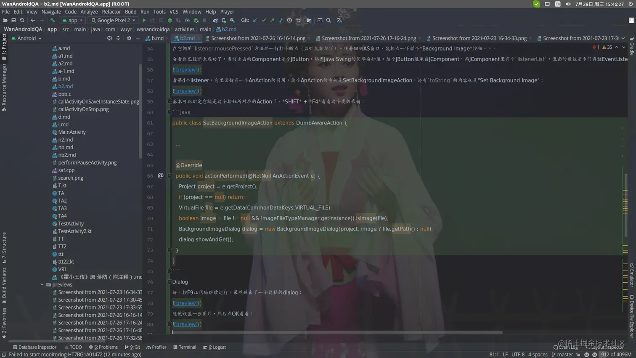The width and height of the screenshot is (636, 358).
Task: Click the Debug app bug icon
Action: [170, 20]
